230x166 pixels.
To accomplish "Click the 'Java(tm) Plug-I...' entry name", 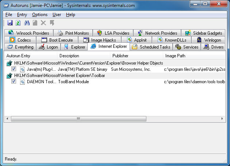I will 41,69.
